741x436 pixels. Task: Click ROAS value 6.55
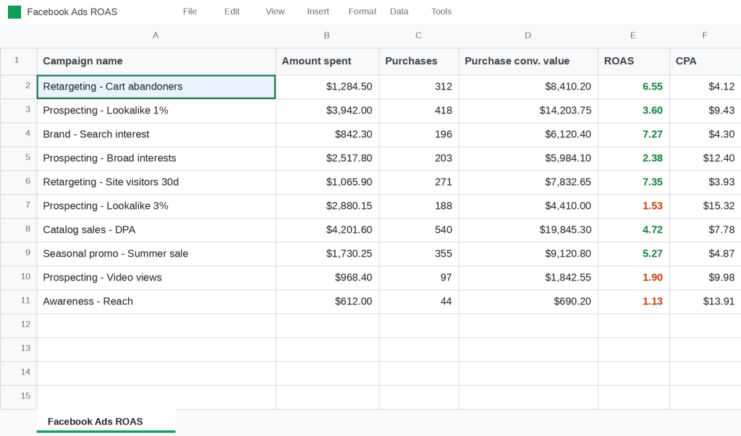coord(633,87)
